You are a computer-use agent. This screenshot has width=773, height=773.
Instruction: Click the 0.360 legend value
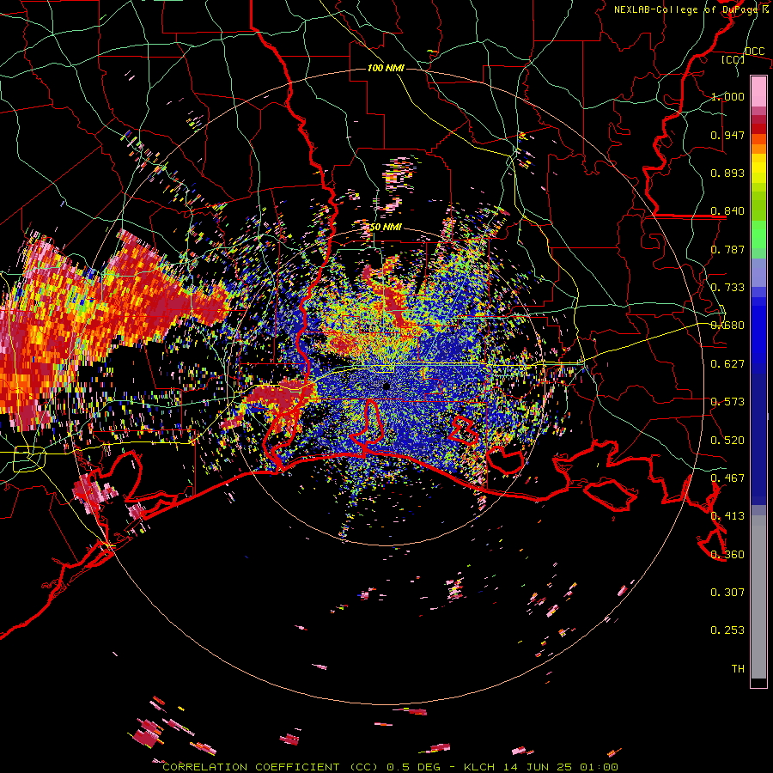click(727, 555)
